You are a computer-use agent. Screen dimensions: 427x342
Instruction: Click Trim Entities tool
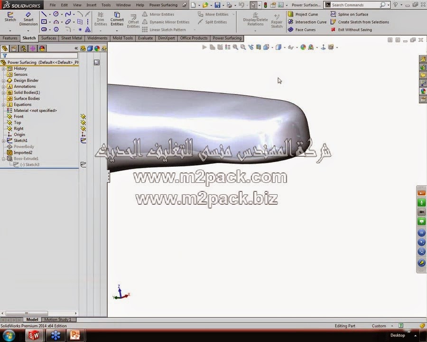click(101, 19)
